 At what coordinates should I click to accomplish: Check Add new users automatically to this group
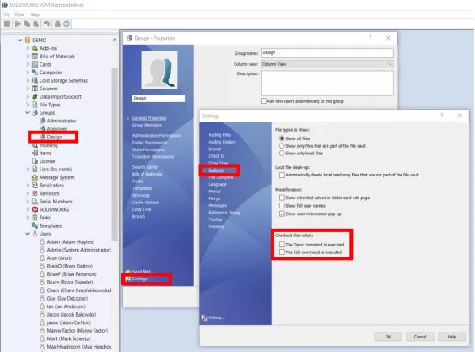(x=263, y=101)
